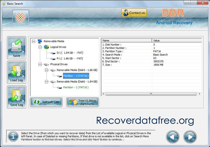Select the Size row

151,65
